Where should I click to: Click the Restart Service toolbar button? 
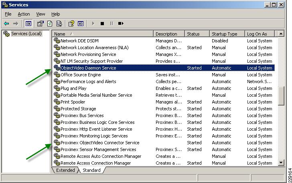click(121, 24)
